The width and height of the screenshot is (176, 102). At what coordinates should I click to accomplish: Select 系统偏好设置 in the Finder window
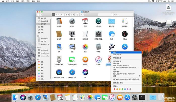(x=99, y=34)
